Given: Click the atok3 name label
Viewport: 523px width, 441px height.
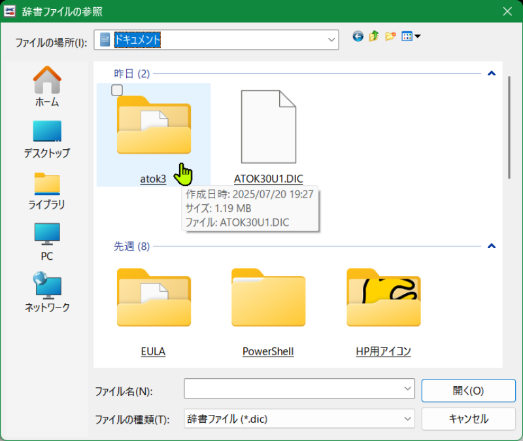Looking at the screenshot, I should 153,179.
